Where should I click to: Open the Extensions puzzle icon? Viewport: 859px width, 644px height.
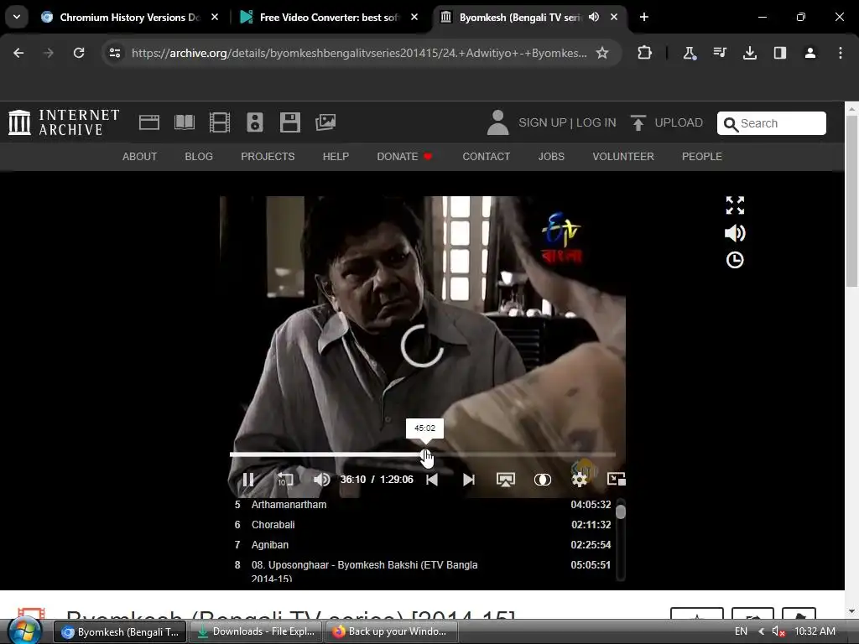[645, 53]
